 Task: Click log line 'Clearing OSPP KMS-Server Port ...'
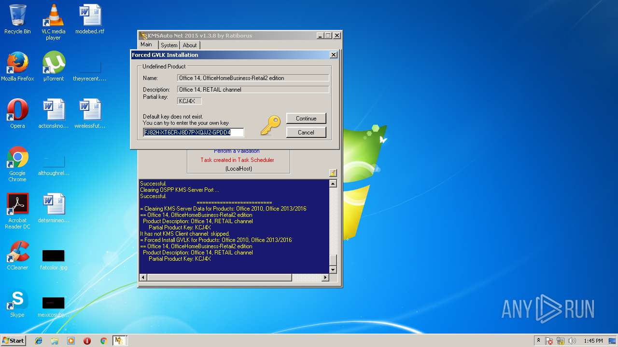180,190
